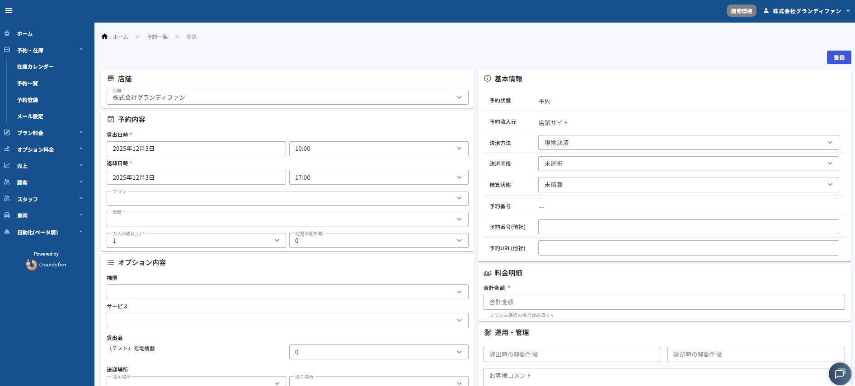Open the 決済方法 dropdown

pyautogui.click(x=688, y=143)
